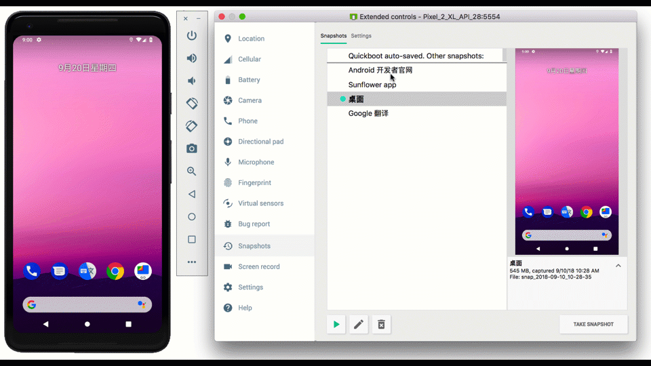Tap the phone's home navigation button

87,324
